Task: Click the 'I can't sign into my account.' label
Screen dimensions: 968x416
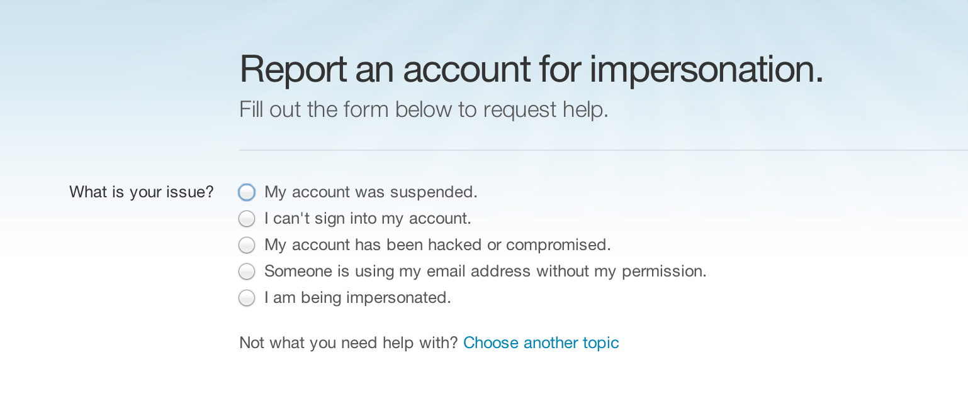Action: pyautogui.click(x=368, y=219)
